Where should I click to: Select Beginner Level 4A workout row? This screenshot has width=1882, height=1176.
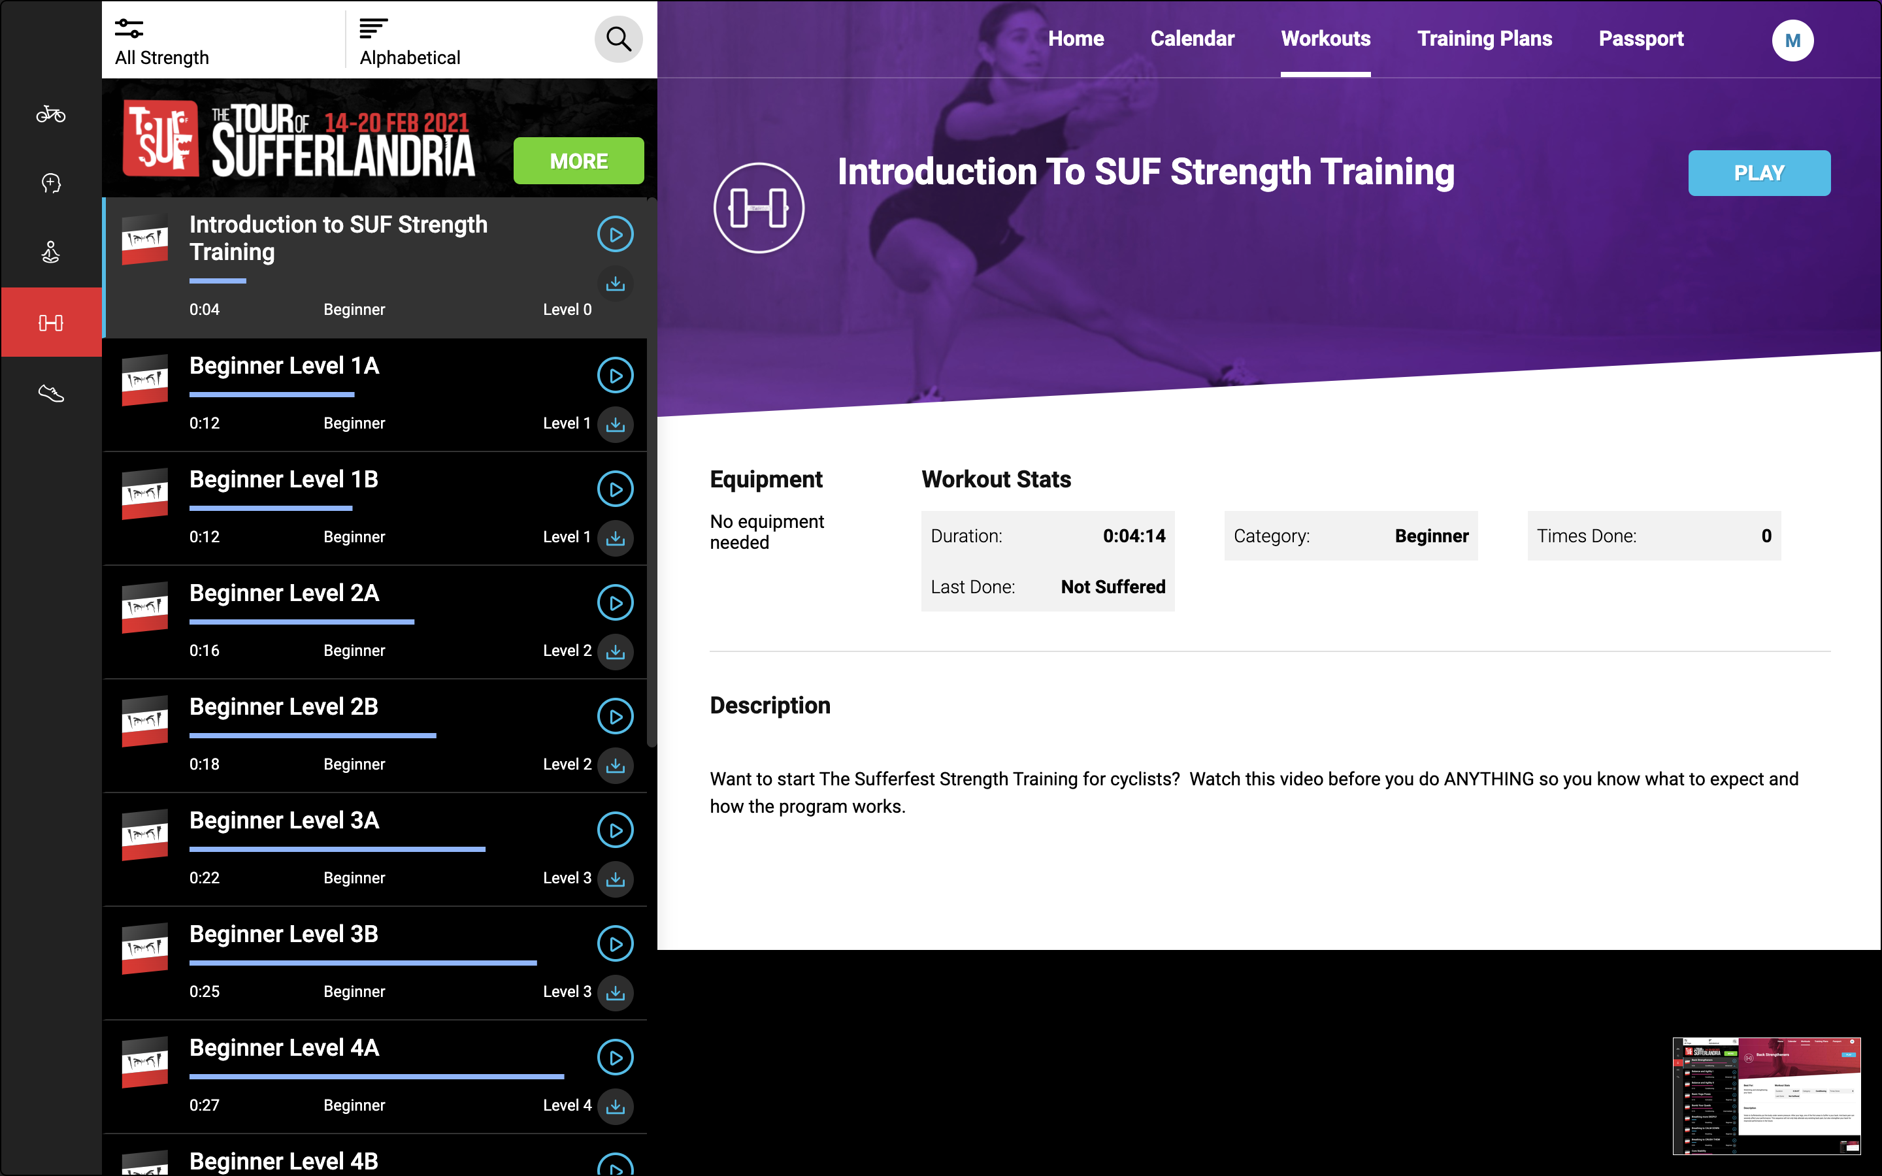click(x=375, y=1077)
